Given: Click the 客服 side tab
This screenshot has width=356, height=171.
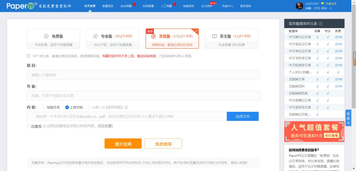Looking at the screenshot, I should (348, 118).
